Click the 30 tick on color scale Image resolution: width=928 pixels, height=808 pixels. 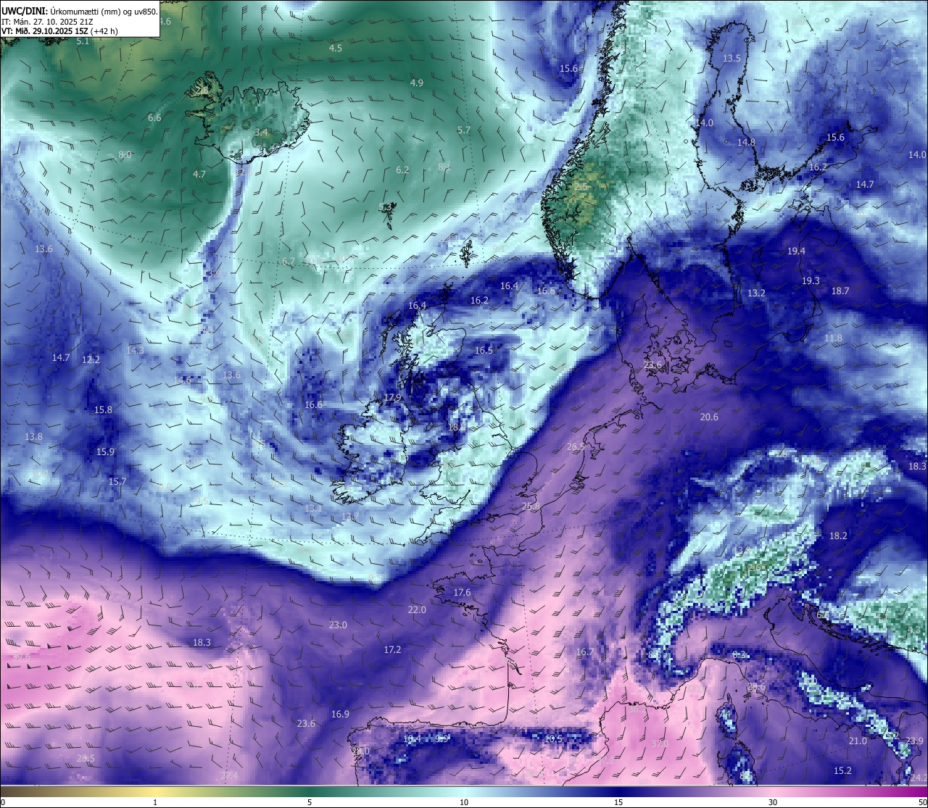click(x=773, y=802)
